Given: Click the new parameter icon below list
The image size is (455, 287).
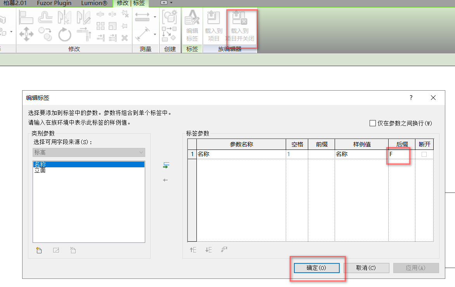Looking at the screenshot, I should coord(39,250).
